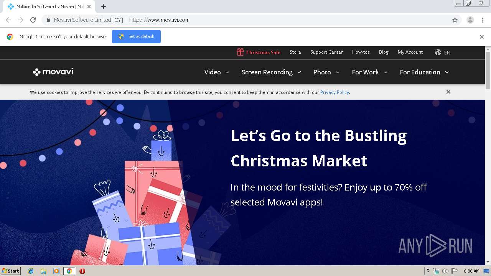
Task: Click the 'Enjoy up to 70% off' text
Action: coord(386,187)
